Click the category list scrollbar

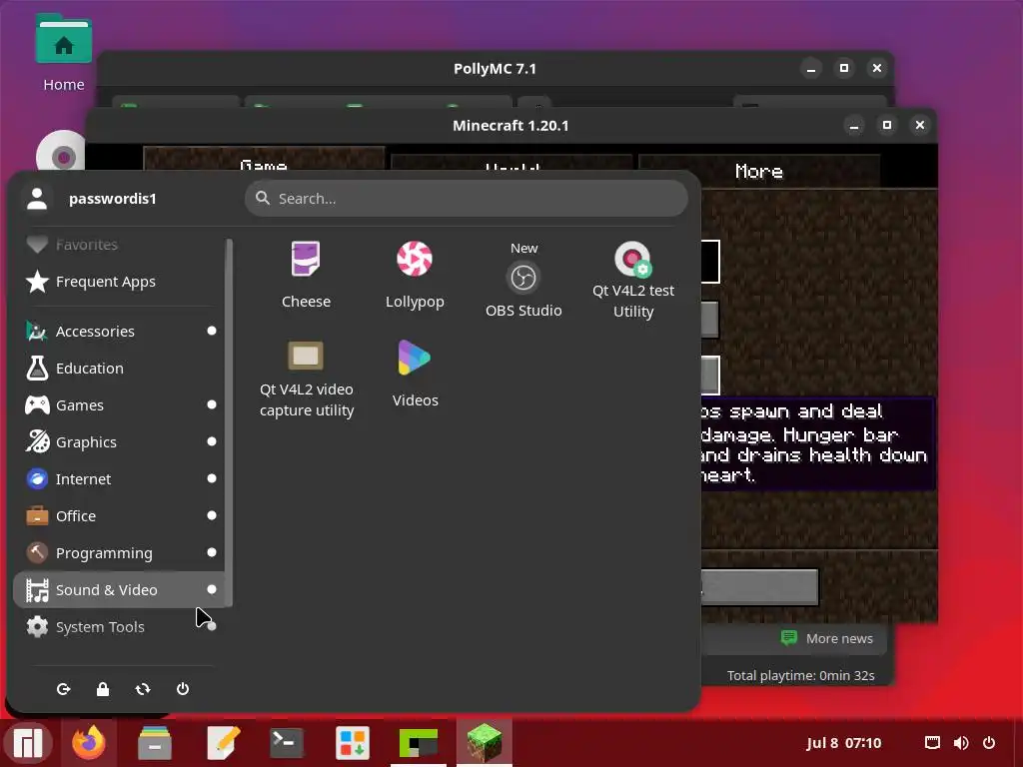tap(229, 422)
